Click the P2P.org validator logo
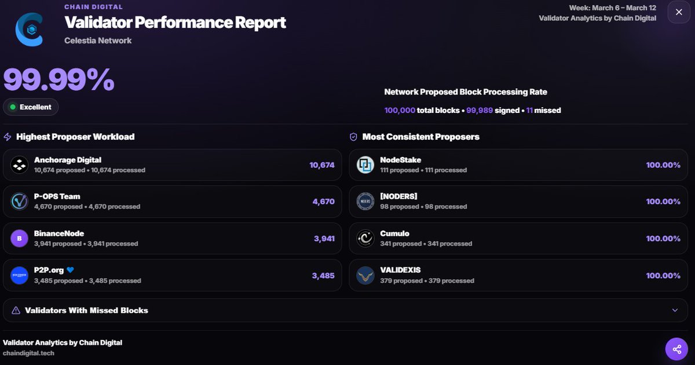This screenshot has width=695, height=365. pos(20,275)
